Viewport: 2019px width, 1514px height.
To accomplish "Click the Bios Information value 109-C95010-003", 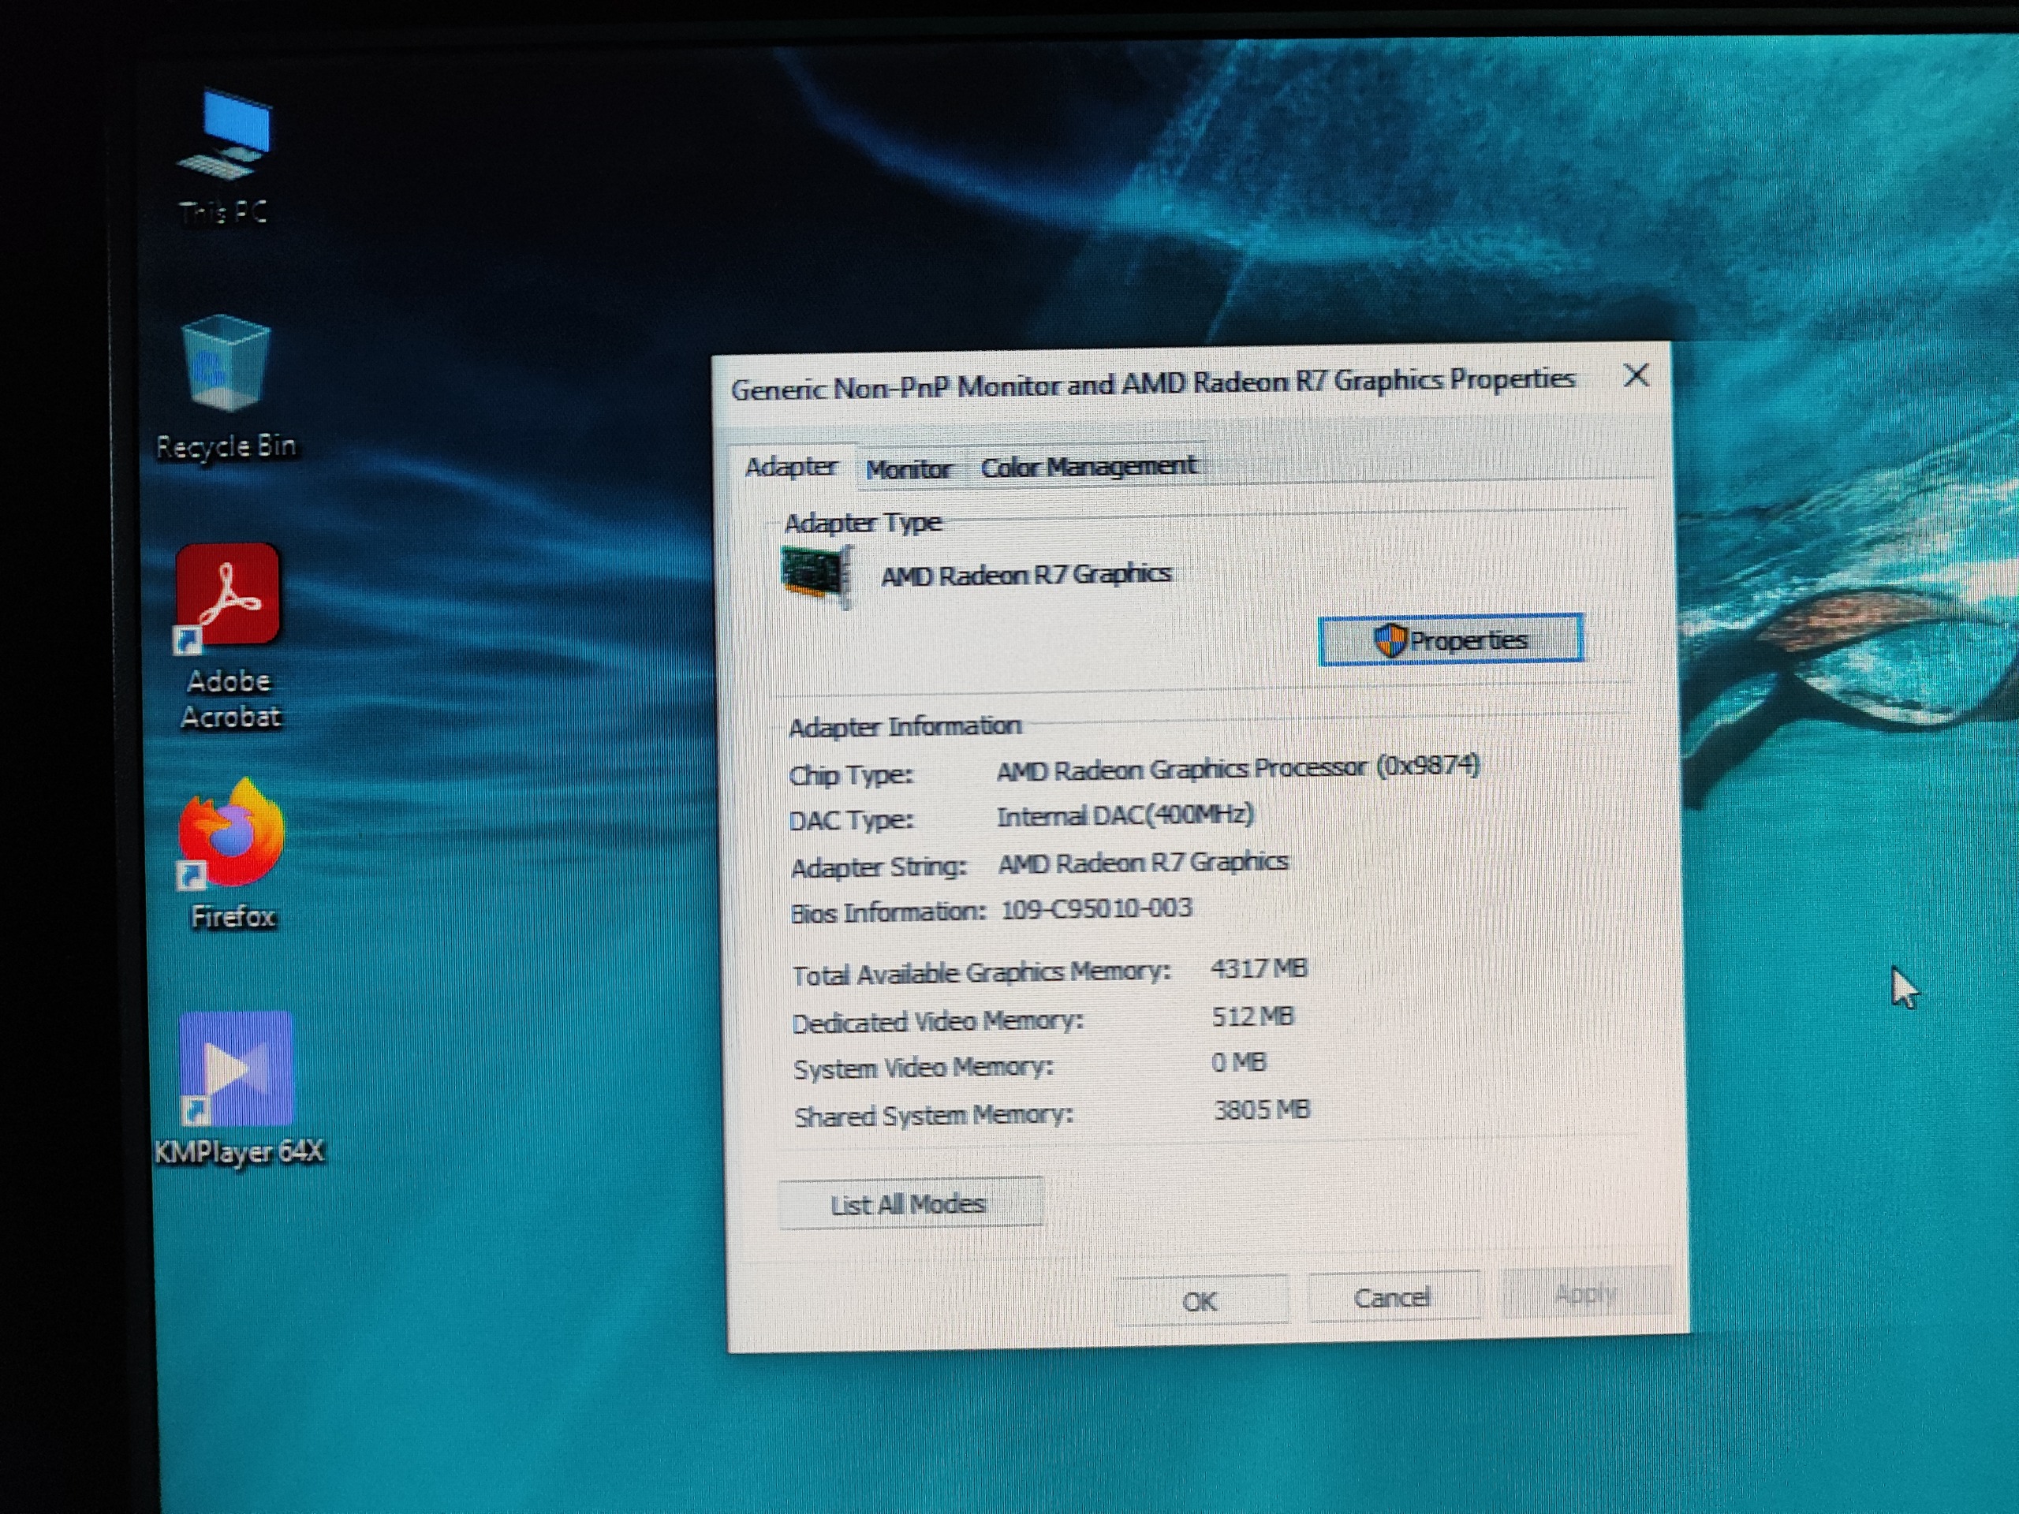I will click(x=1096, y=909).
